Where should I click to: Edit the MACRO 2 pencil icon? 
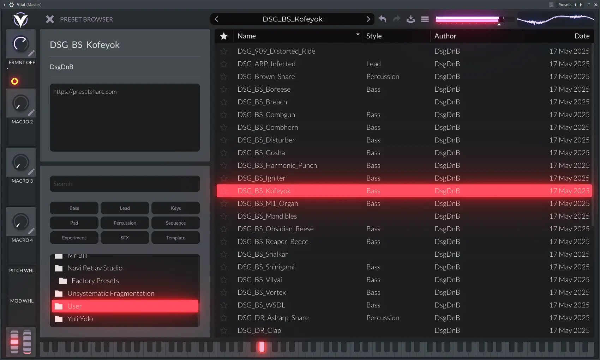tap(31, 112)
